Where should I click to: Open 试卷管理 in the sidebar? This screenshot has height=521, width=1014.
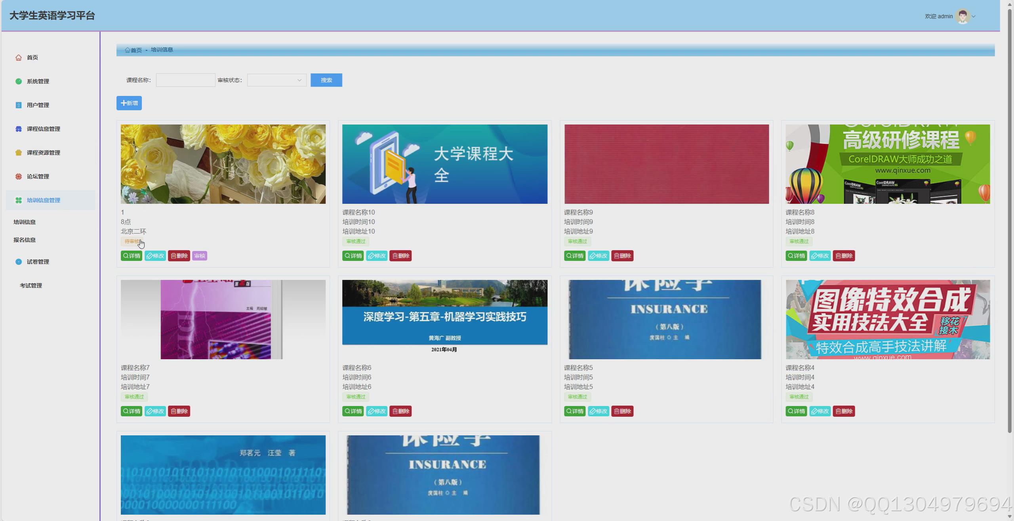(38, 261)
